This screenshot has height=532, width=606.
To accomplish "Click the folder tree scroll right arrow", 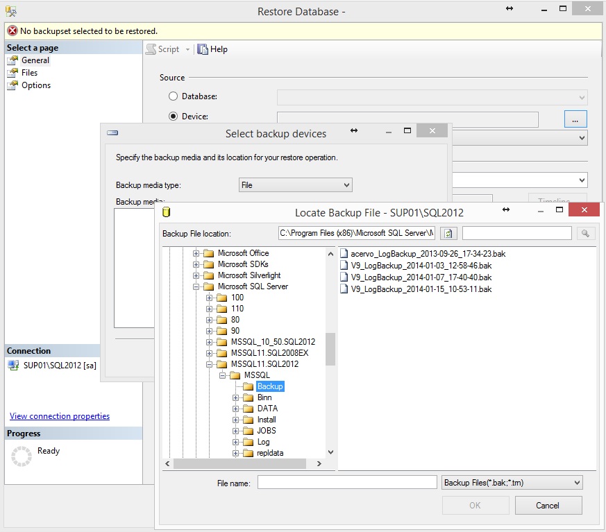I will coord(319,463).
